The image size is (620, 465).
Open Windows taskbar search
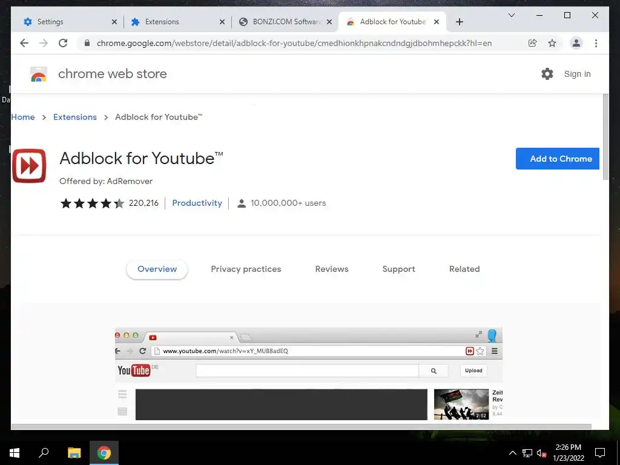(x=44, y=453)
